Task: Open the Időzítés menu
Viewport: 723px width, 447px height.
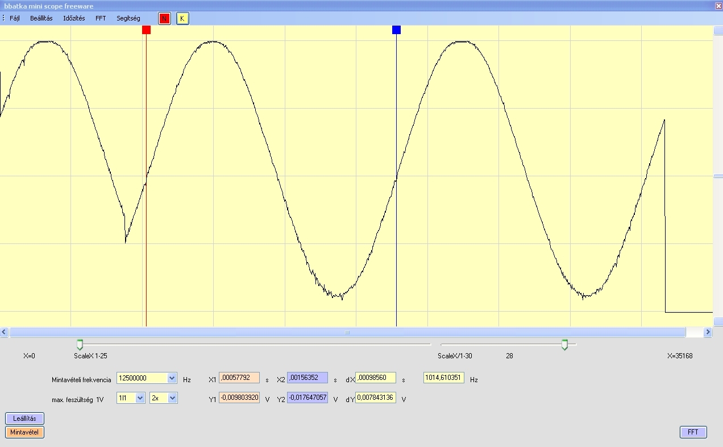Action: [x=74, y=18]
